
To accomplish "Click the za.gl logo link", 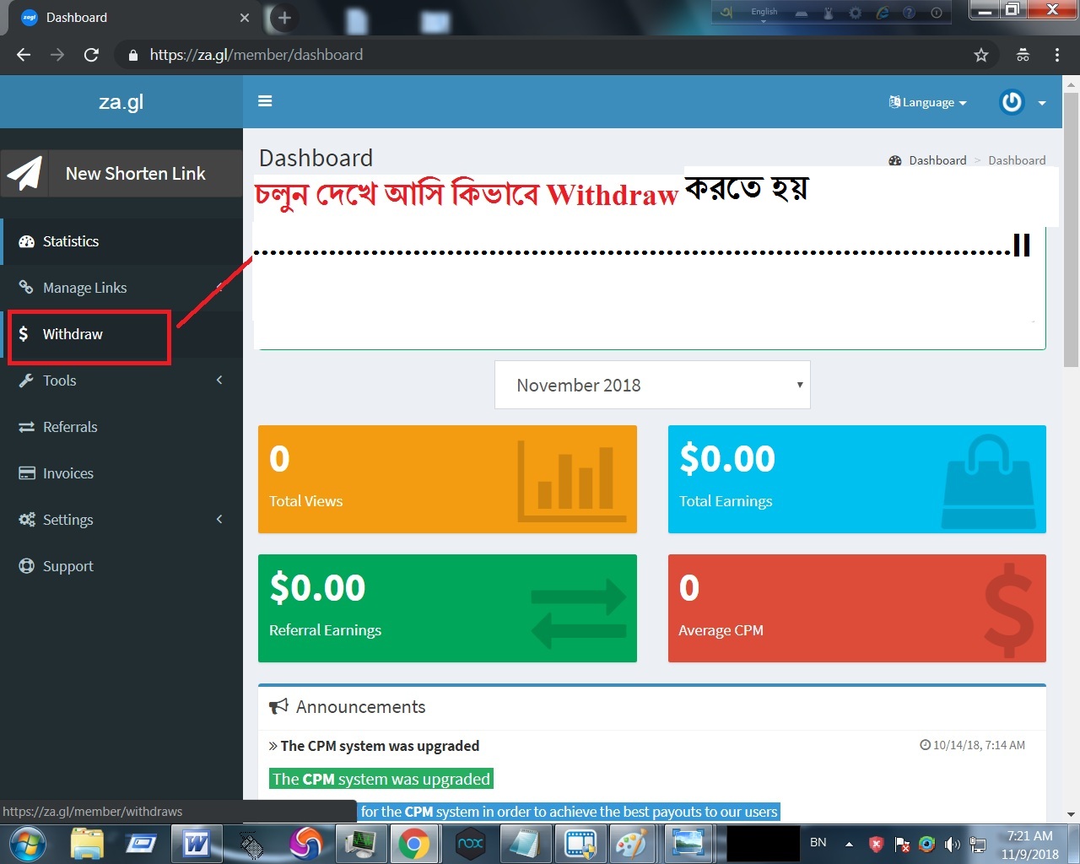I will [x=121, y=102].
